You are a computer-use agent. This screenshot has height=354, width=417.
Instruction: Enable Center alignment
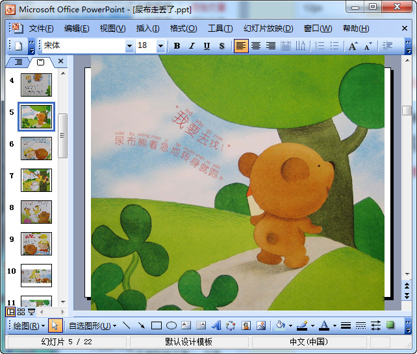click(x=256, y=46)
